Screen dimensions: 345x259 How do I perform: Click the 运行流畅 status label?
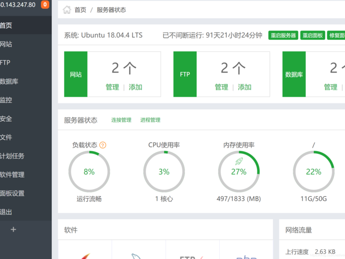(89, 199)
